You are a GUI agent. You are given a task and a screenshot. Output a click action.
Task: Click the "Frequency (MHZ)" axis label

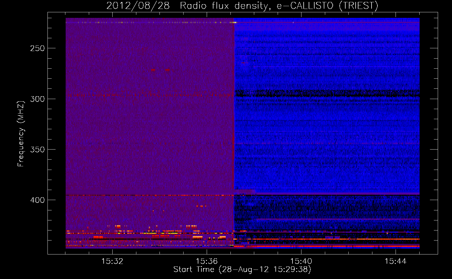point(21,134)
